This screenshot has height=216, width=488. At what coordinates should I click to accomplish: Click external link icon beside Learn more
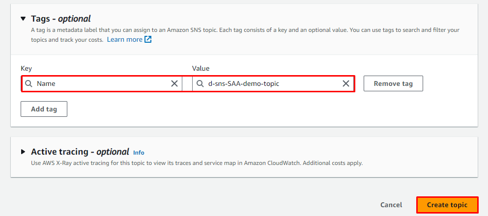[x=148, y=39]
